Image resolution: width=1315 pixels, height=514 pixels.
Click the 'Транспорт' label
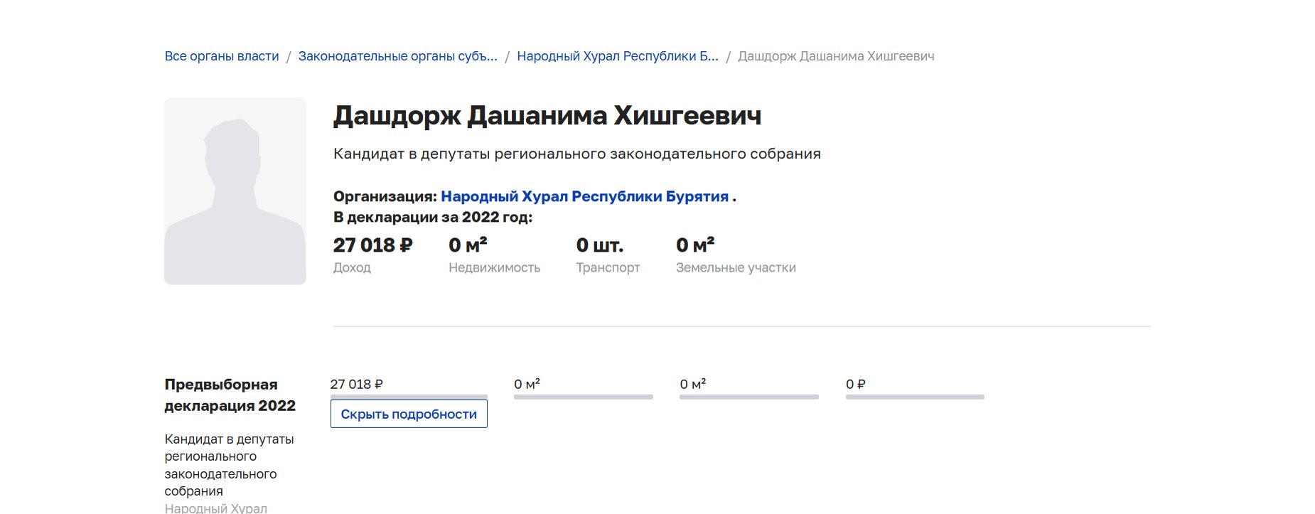(x=608, y=268)
